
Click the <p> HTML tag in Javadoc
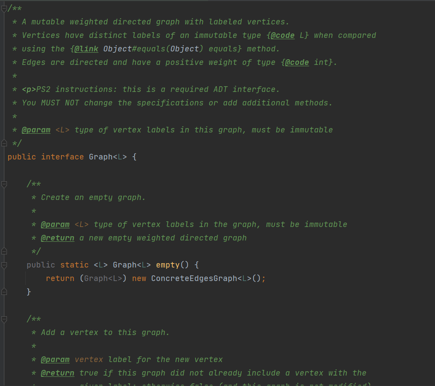(29, 89)
